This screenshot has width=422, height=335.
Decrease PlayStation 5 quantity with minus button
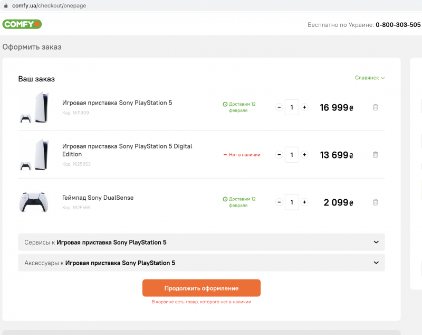tap(279, 107)
